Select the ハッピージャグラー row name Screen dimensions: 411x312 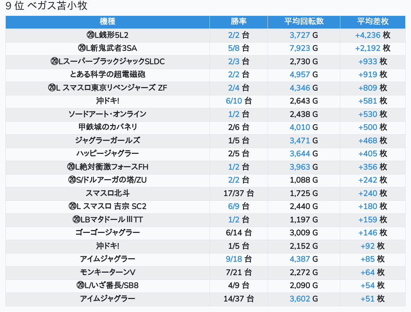[x=107, y=153]
